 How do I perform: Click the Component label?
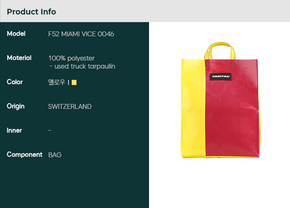(x=25, y=154)
